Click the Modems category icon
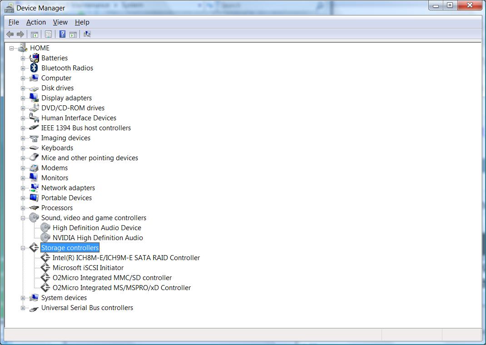Image resolution: width=486 pixels, height=345 pixels. 34,168
